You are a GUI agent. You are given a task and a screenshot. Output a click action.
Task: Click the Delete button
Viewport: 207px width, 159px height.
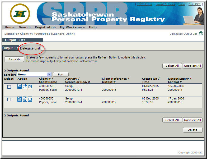(192, 130)
